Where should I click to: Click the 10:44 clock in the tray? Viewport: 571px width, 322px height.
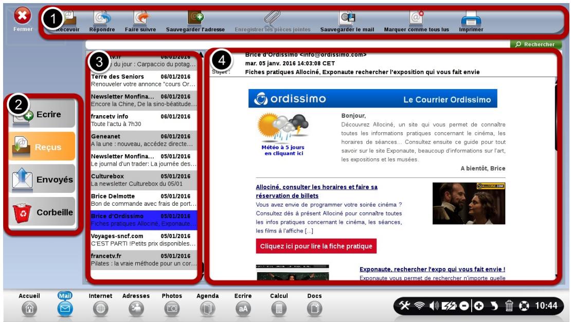click(546, 305)
